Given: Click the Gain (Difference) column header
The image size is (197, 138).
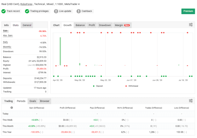Looking at the screenshot, I should pyautogui.click(x=37, y=108).
